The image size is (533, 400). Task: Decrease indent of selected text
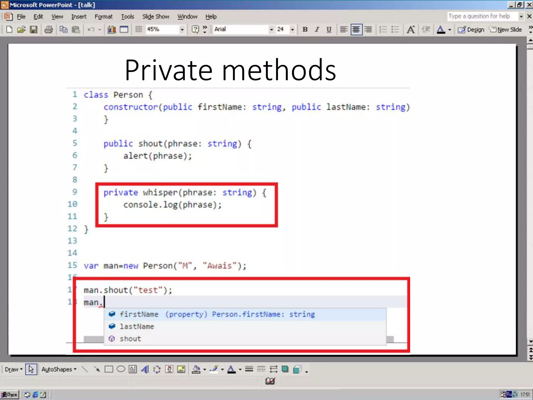[x=426, y=29]
